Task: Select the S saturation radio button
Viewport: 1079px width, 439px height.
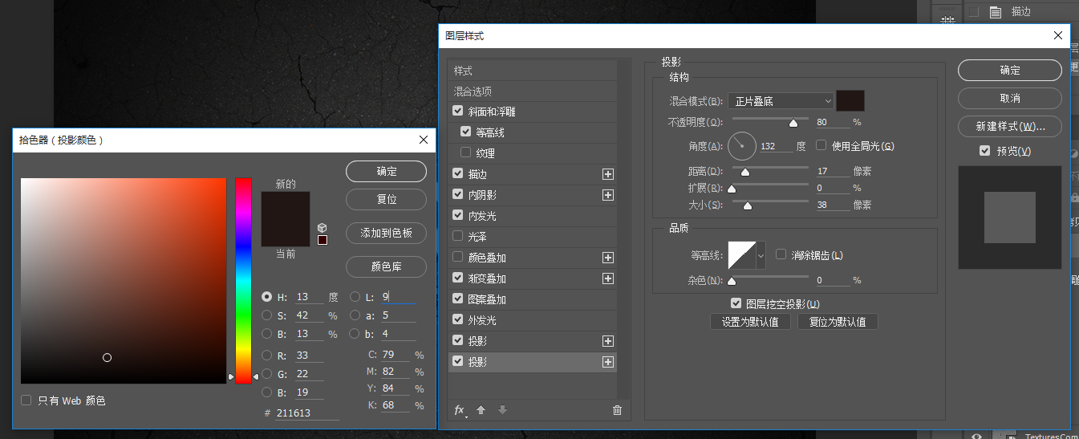Action: (267, 315)
